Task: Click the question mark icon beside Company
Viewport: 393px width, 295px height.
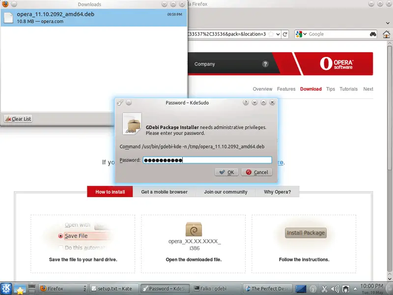Action: pyautogui.click(x=265, y=64)
